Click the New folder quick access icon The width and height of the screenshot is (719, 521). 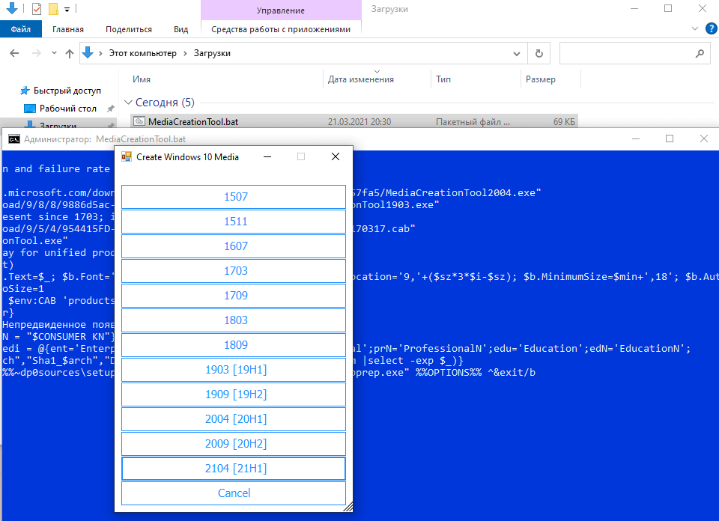tap(53, 8)
